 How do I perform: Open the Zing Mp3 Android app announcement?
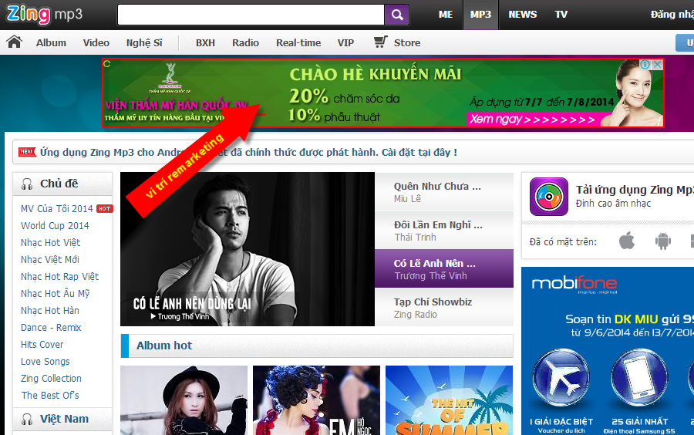248,152
